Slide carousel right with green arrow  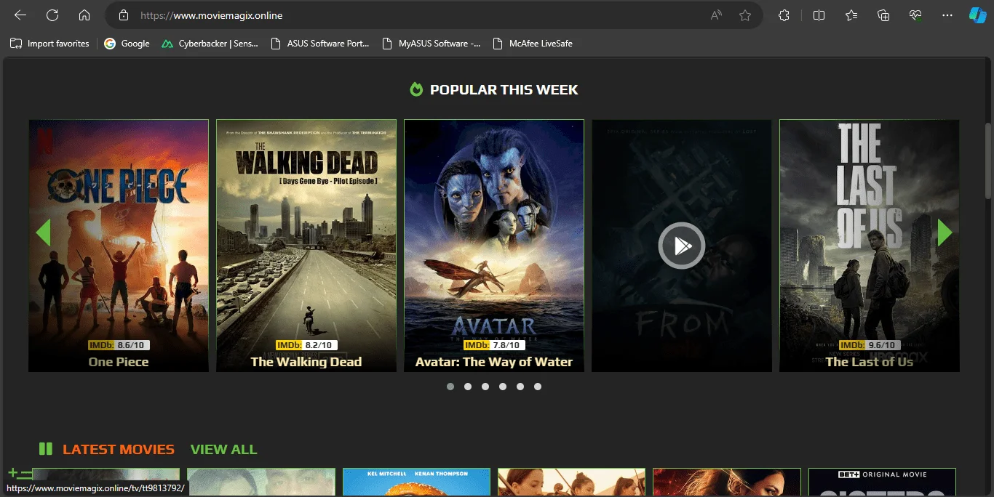coord(945,233)
